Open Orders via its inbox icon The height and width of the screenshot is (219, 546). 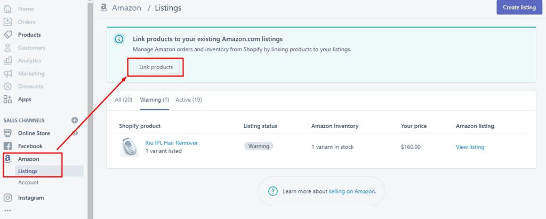7,22
